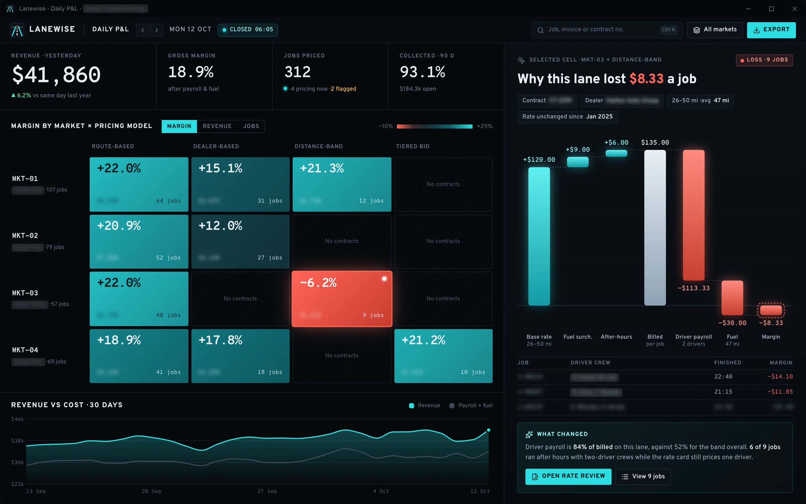Click job row finished at 22:40
This screenshot has width=806, height=504.
[655, 377]
